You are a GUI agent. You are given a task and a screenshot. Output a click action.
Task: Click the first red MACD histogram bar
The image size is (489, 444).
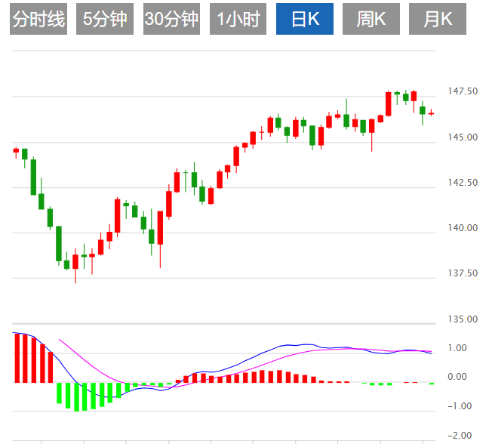tap(17, 358)
